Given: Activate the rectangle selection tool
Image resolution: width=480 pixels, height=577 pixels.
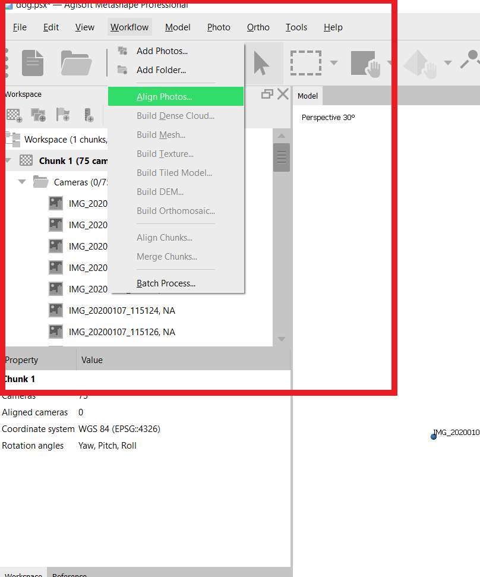Looking at the screenshot, I should tap(305, 63).
